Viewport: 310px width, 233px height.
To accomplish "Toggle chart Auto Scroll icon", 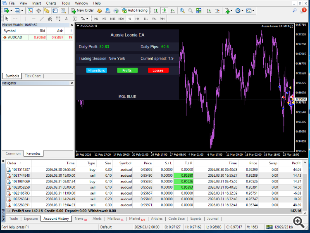I will pyautogui.click(x=209, y=10).
